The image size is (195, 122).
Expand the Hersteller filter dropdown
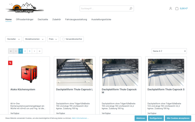pos(14,39)
